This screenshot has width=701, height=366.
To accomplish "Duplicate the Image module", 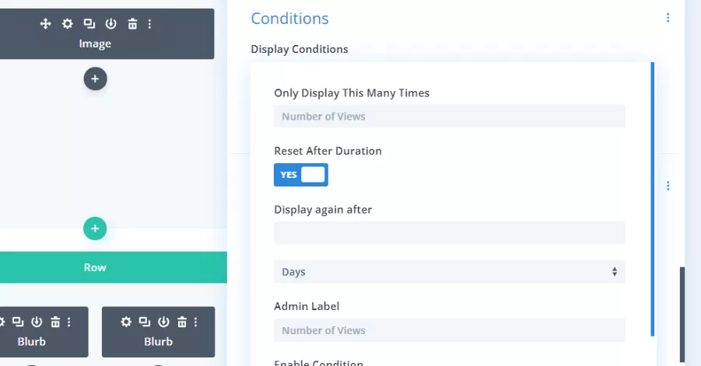I will click(x=89, y=23).
